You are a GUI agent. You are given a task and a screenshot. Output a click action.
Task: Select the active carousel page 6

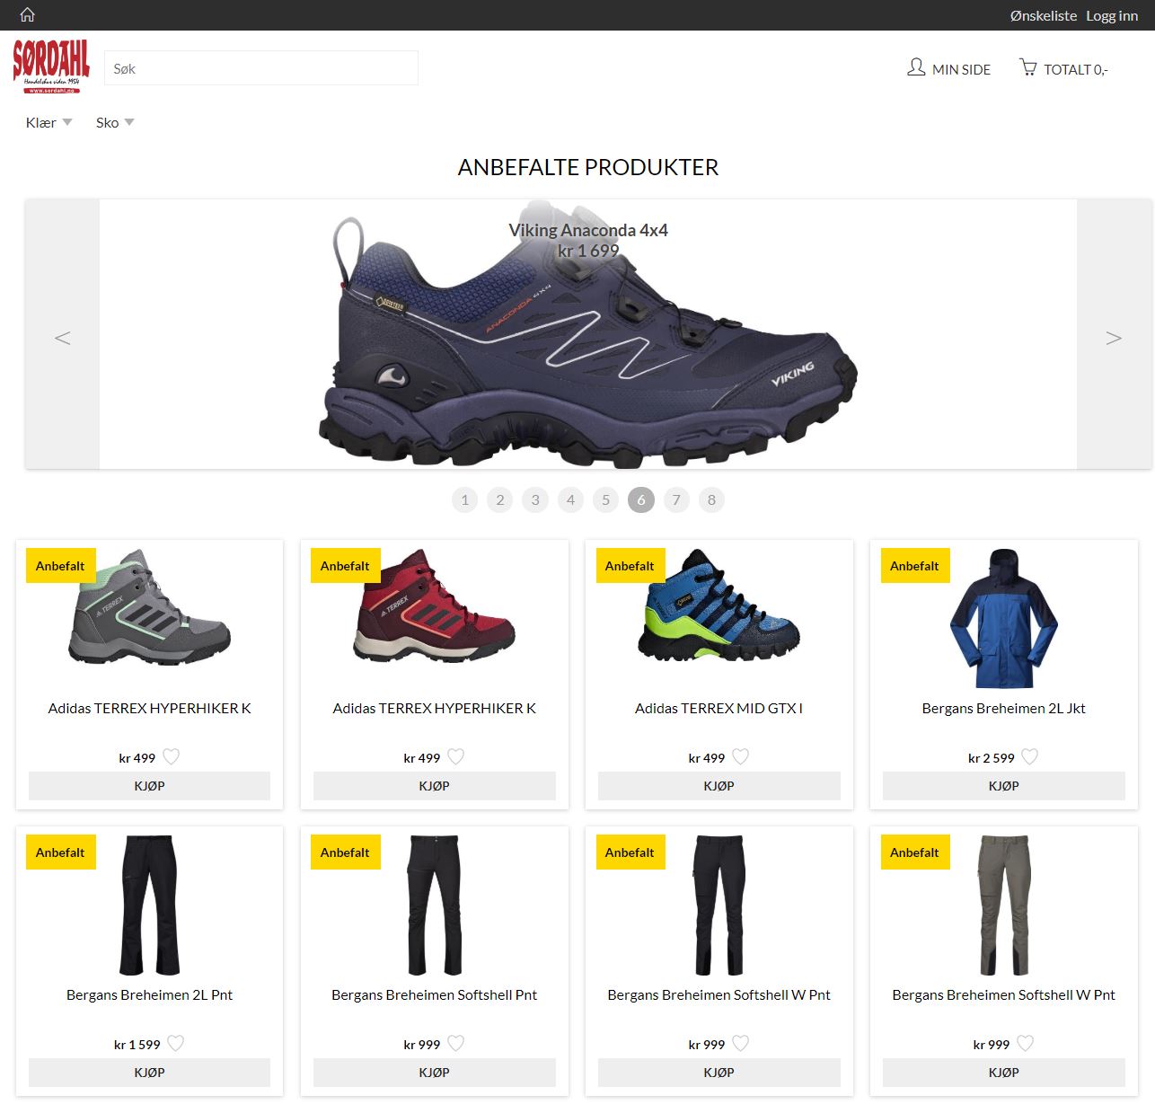tap(641, 500)
